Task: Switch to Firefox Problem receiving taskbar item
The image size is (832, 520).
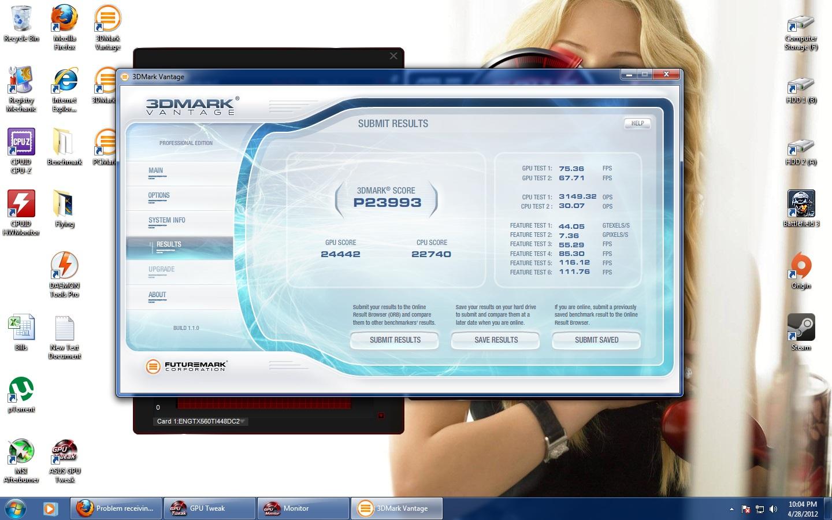Action: [x=116, y=508]
